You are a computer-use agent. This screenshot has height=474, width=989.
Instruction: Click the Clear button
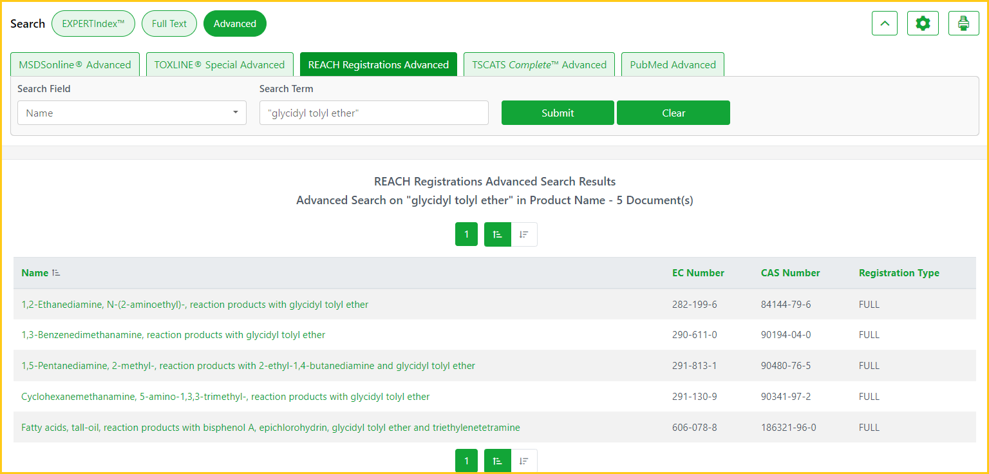673,113
